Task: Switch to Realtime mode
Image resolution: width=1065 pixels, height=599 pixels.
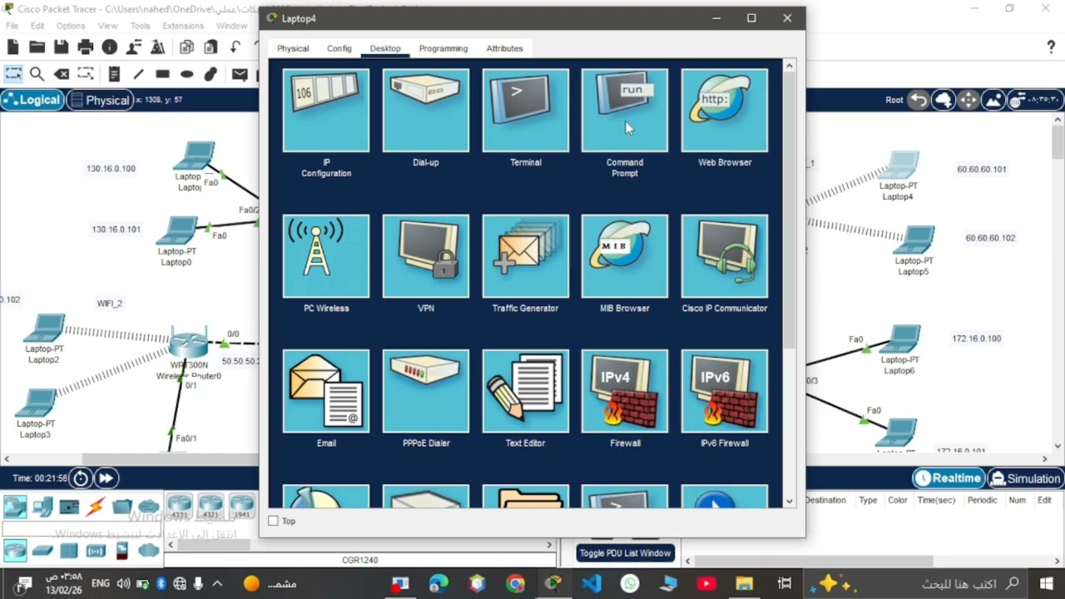Action: 949,478
